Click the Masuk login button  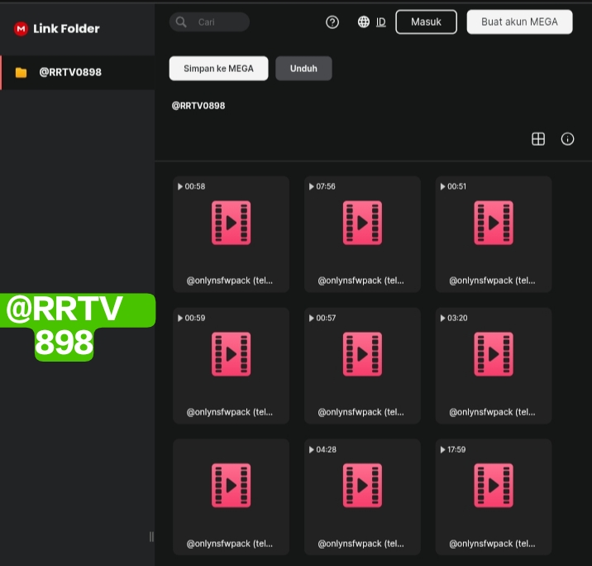coord(427,22)
